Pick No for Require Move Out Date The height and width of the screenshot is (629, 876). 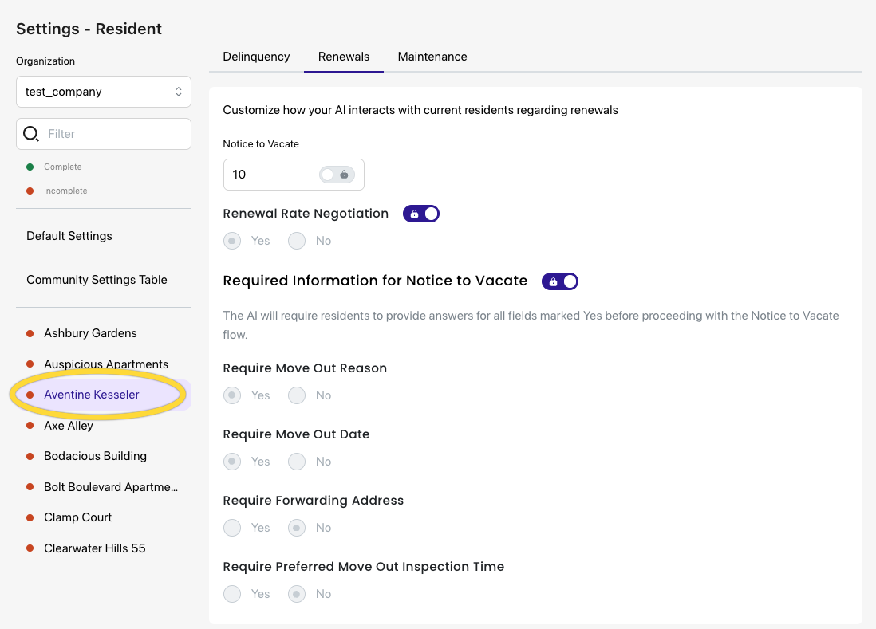[297, 462]
